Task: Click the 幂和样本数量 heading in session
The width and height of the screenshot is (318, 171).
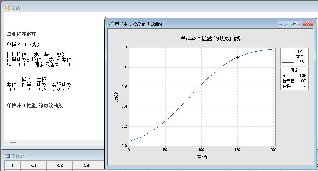Action: 22,34
